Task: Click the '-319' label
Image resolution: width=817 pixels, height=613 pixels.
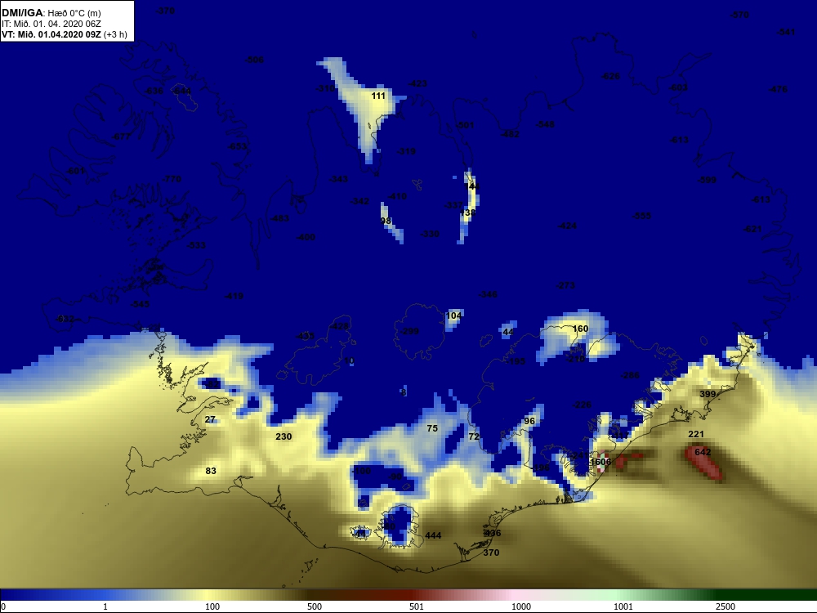Action: tap(406, 151)
